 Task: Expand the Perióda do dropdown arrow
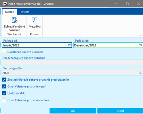(141, 45)
